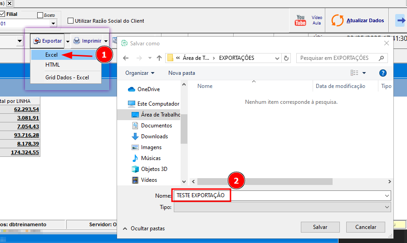Click the Nome filename input field

pyautogui.click(x=282, y=195)
